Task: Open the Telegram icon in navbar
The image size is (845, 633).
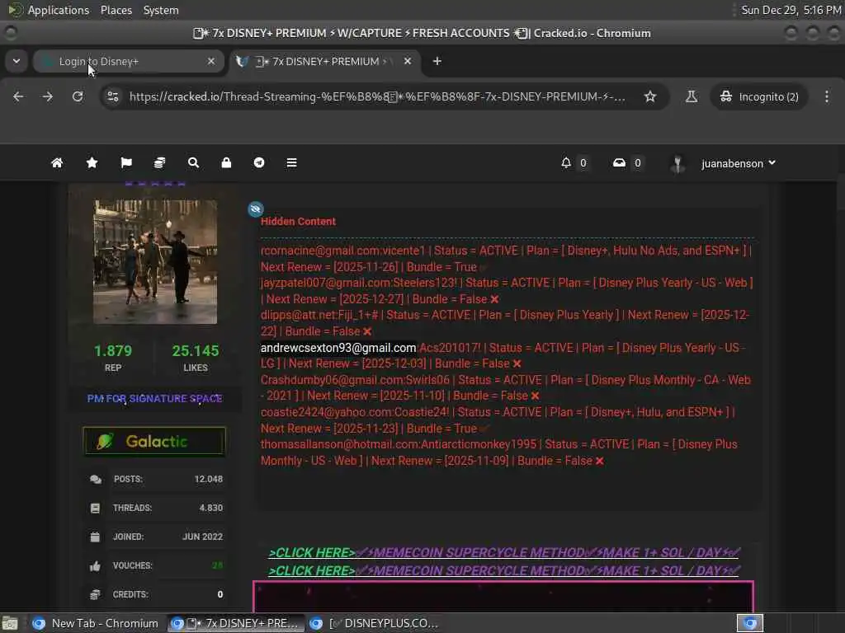Action: pyautogui.click(x=259, y=162)
